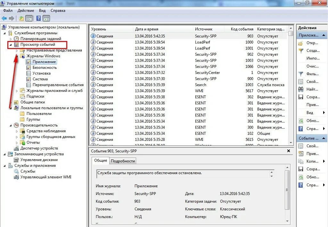Click the Управляющий элемент WMI icon
Image resolution: width=328 pixels, height=227 pixels.
point(16,177)
